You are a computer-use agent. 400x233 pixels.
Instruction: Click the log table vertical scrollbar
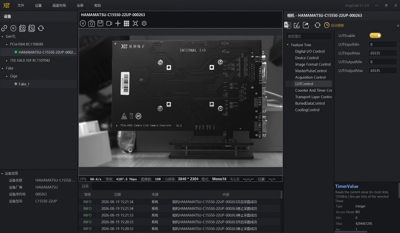281,194
